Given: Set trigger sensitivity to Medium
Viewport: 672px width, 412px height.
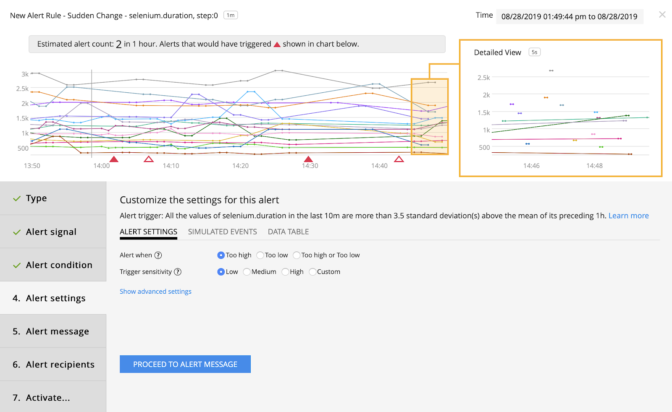Looking at the screenshot, I should (x=247, y=272).
